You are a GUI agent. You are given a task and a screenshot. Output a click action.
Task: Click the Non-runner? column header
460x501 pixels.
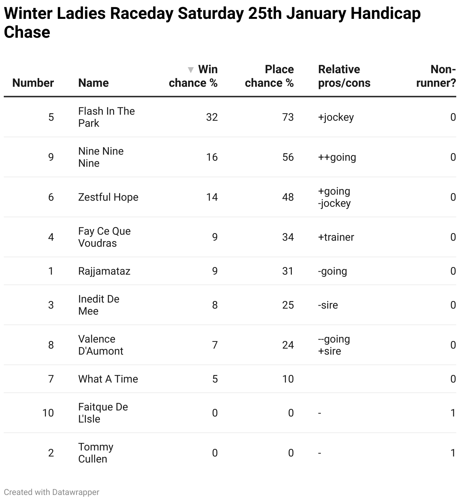pos(436,76)
